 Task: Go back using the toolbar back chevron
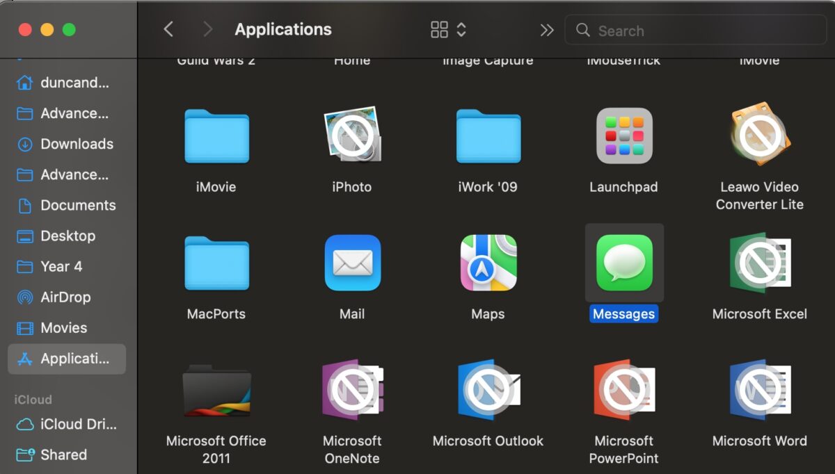[x=168, y=29]
